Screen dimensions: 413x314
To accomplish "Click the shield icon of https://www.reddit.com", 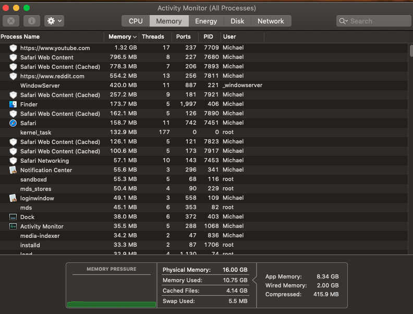I will [x=13, y=76].
